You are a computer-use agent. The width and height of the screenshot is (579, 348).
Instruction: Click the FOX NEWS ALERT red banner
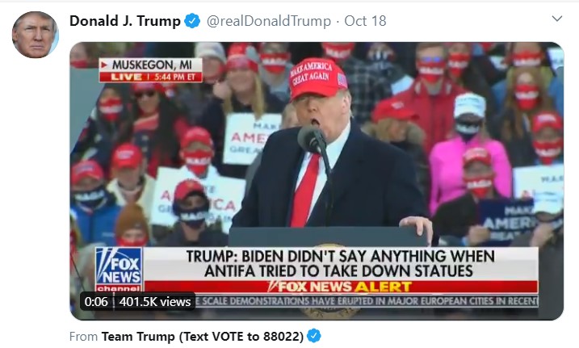(341, 287)
